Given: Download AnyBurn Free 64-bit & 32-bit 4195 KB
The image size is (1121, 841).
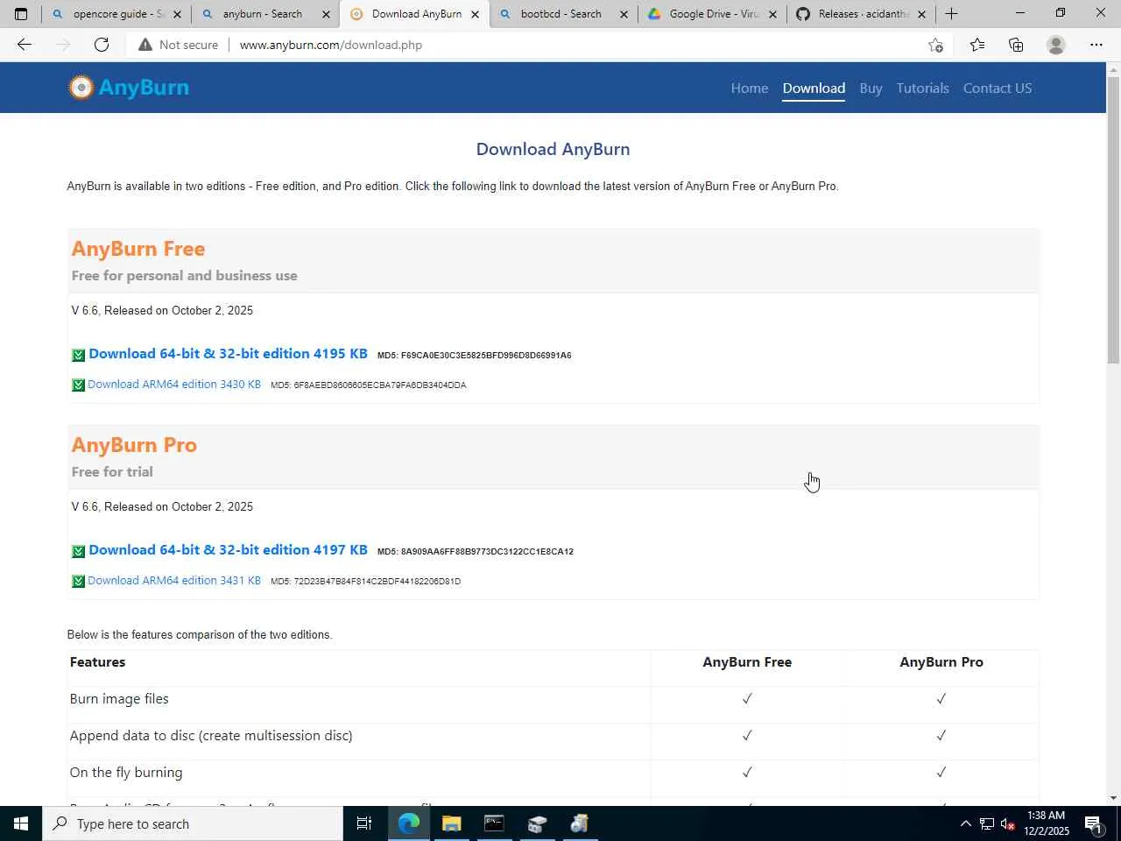Looking at the screenshot, I should (x=228, y=354).
